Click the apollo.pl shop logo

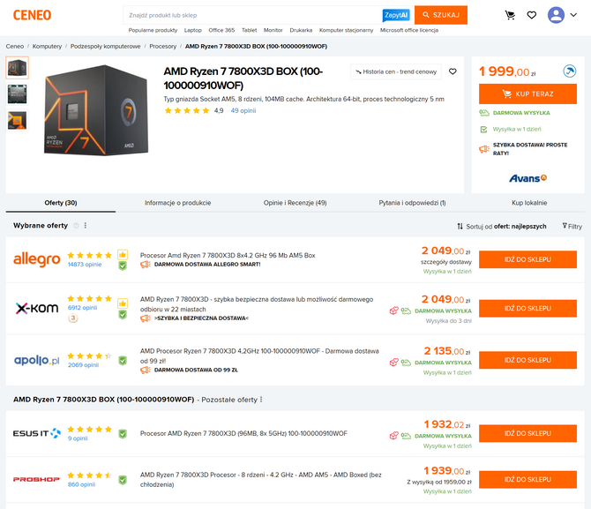(36, 361)
